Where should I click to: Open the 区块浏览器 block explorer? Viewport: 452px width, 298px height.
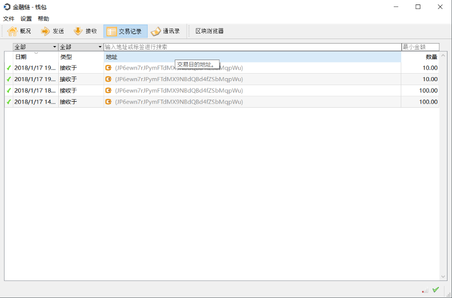209,31
